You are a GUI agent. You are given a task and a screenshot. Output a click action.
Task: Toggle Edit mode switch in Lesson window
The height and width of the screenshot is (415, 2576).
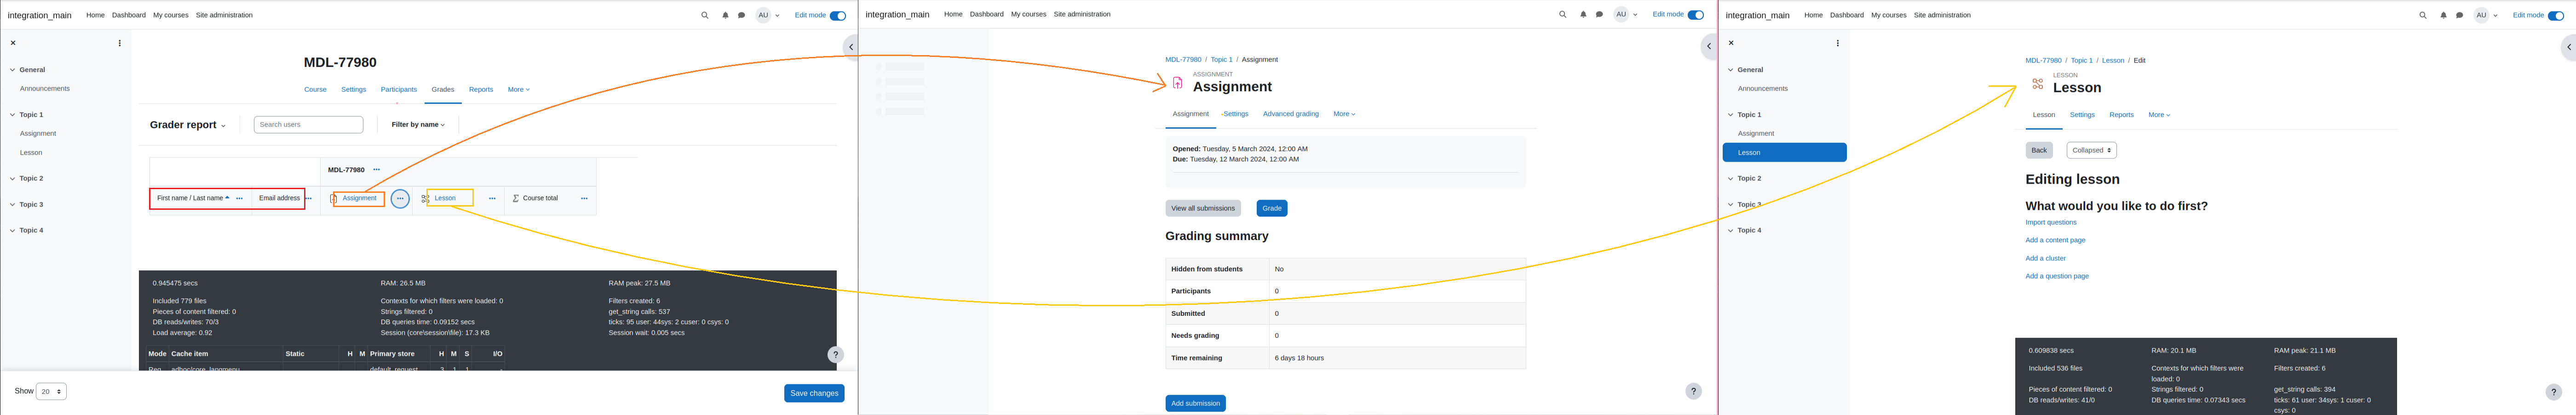coord(2556,15)
